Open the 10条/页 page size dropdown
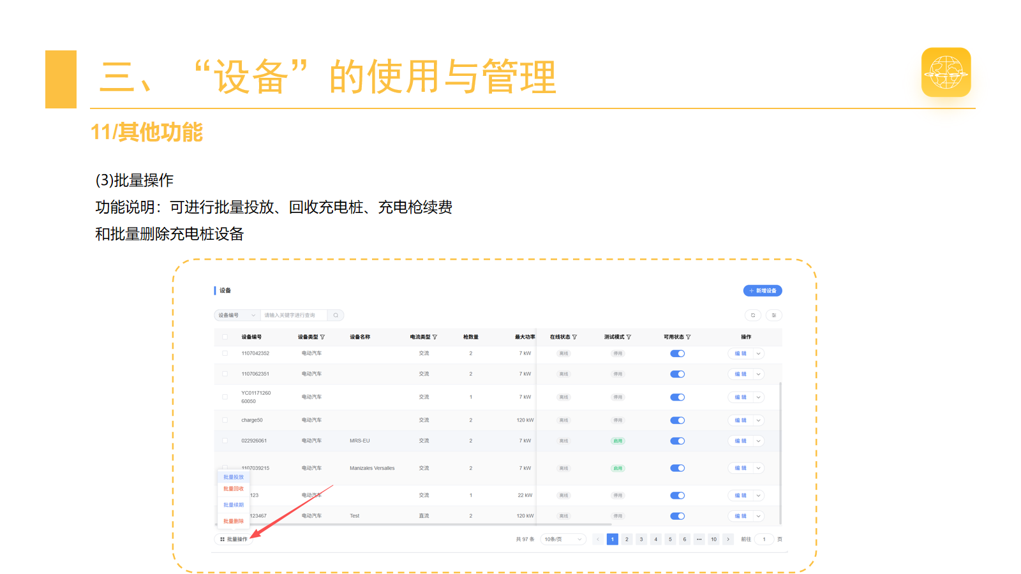Viewport: 1021px width, 574px height. click(x=563, y=539)
